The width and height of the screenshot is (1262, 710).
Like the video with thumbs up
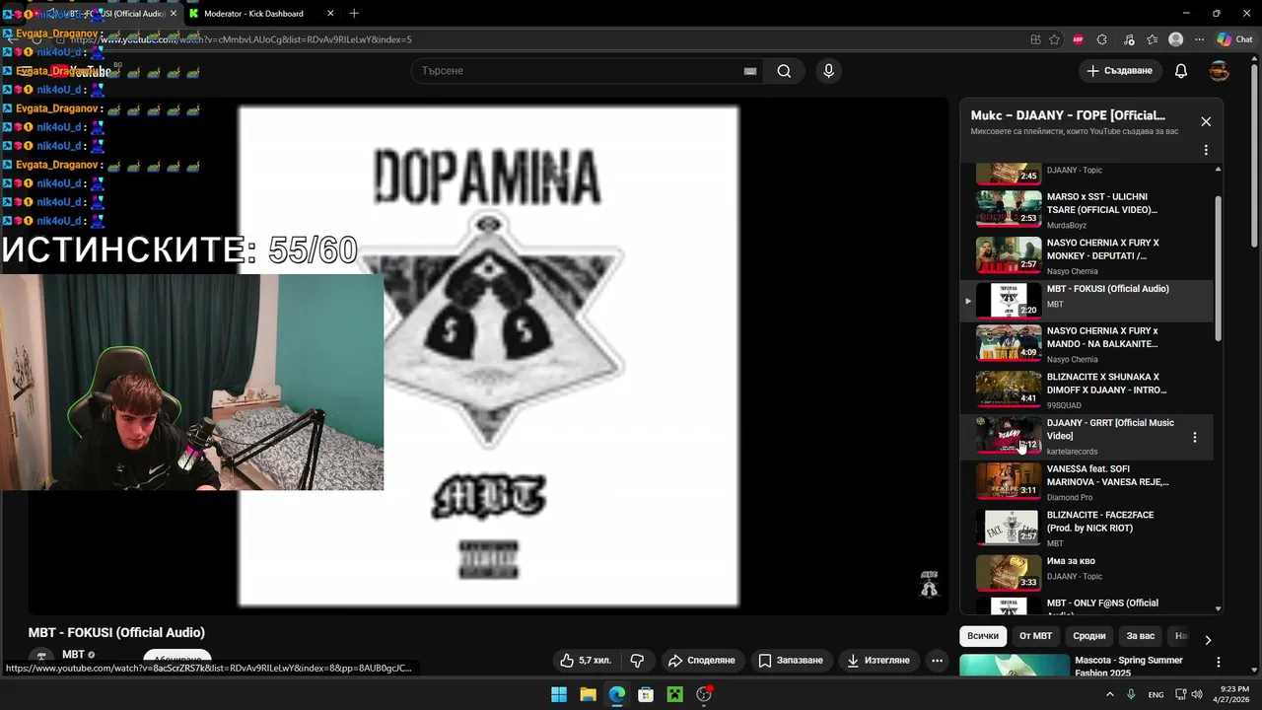tap(586, 660)
